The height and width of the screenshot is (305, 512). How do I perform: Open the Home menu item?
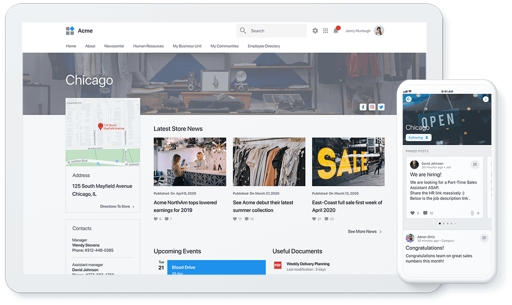coord(71,46)
